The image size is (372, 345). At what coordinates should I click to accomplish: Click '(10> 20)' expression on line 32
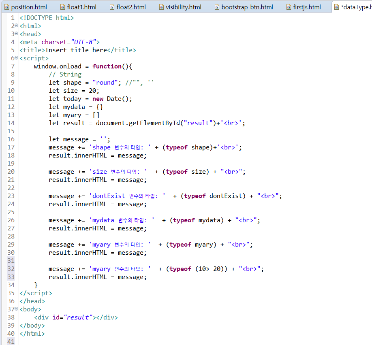click(x=209, y=268)
